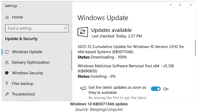Viewport: 197px width, 112px height.
Task: Maximize the Settings window
Action: pos(181,5)
